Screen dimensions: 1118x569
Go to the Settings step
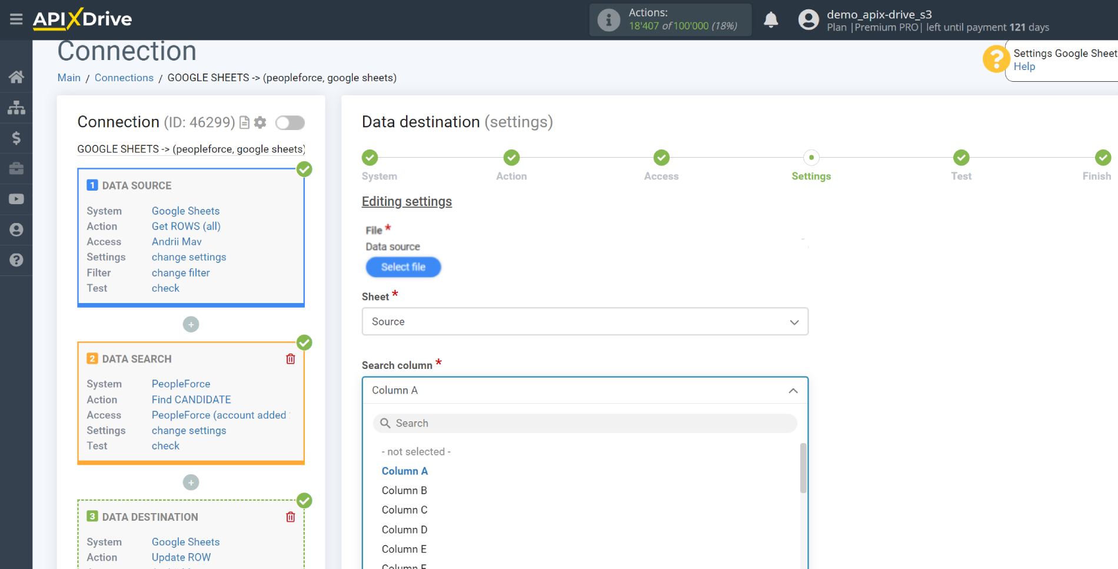point(811,158)
